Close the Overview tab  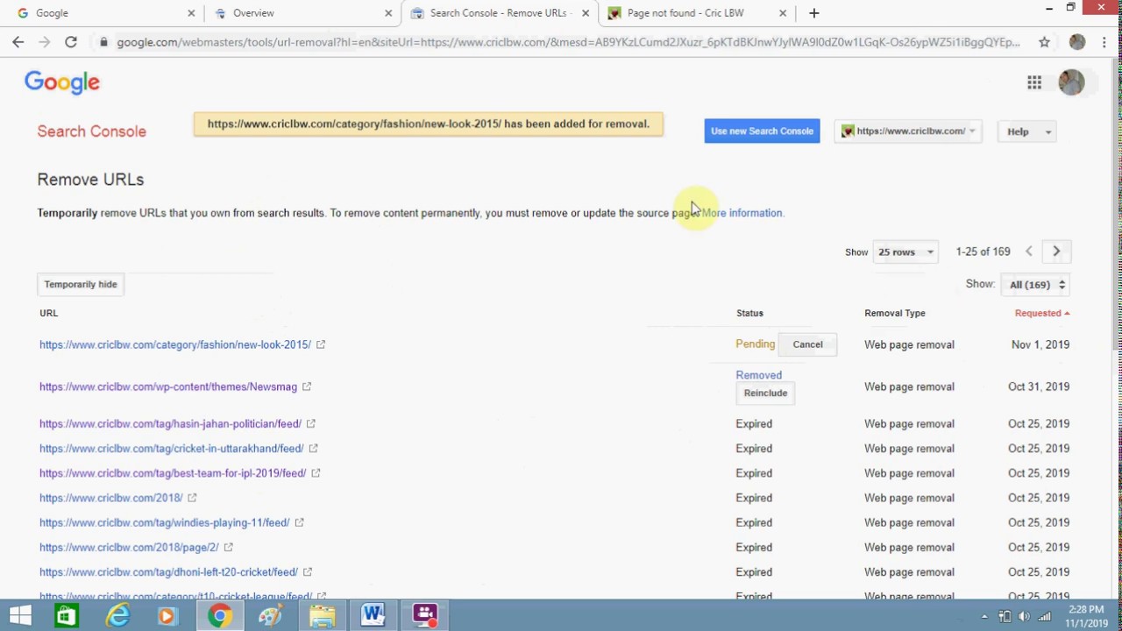pos(388,13)
